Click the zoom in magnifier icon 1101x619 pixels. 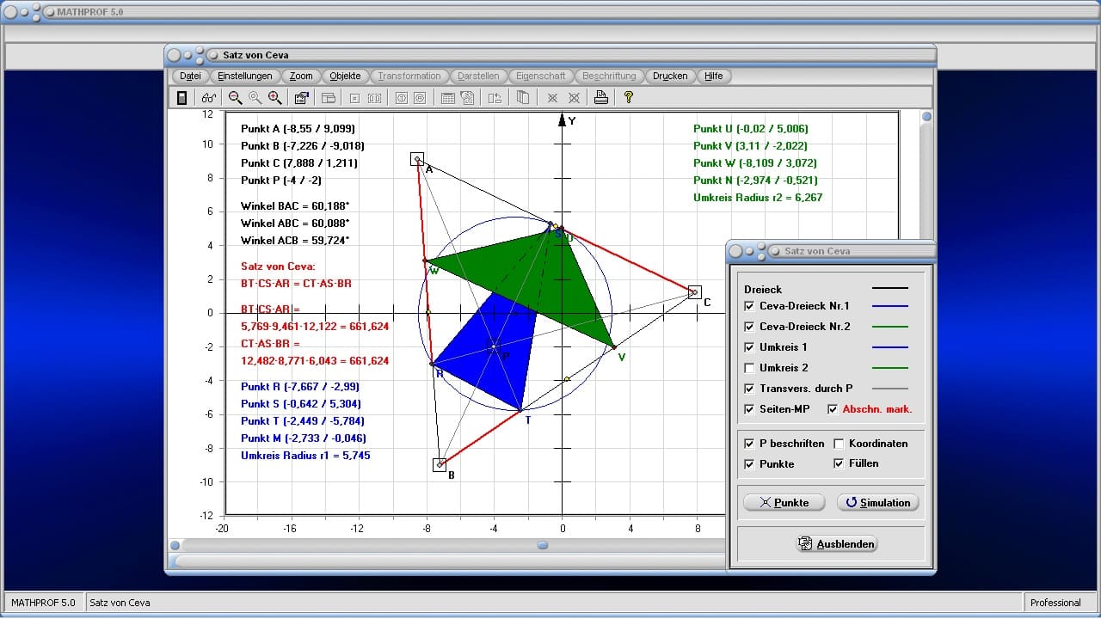(274, 98)
